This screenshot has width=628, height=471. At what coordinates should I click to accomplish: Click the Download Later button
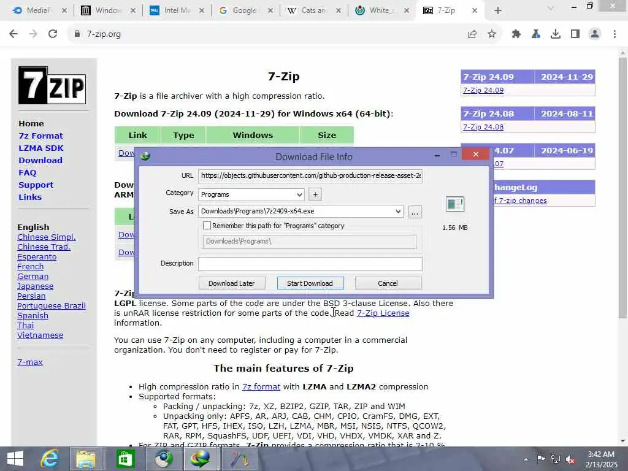231,283
